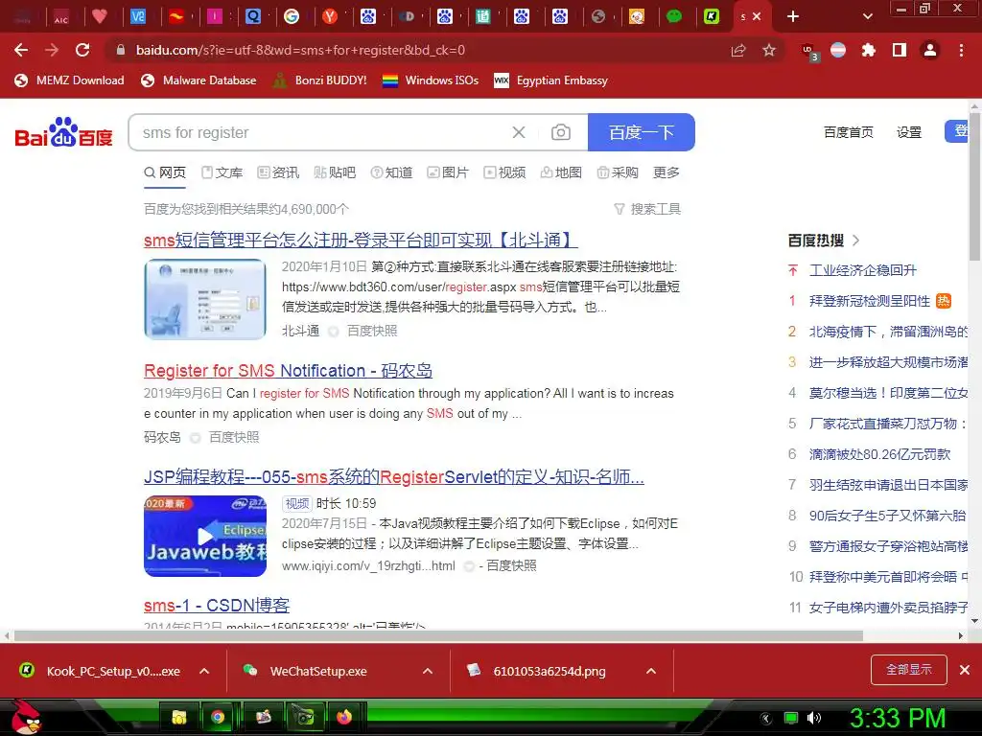Click the 北斗通 result thumbnail image
Image resolution: width=982 pixels, height=736 pixels.
pos(205,299)
